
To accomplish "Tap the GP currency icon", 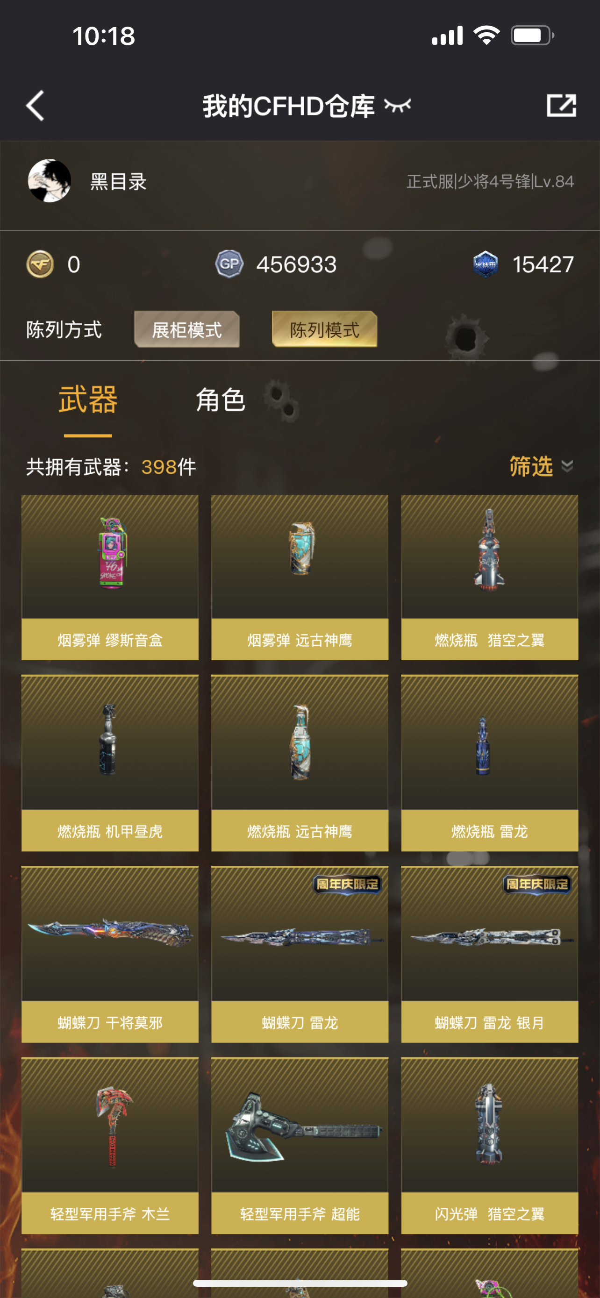I will coord(229,264).
